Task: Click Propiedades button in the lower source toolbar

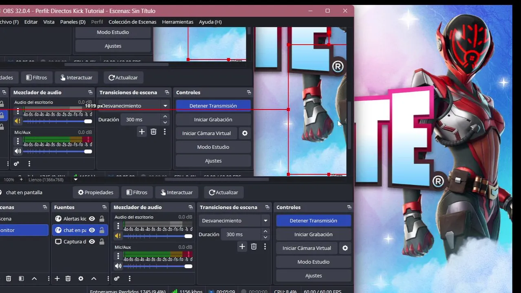Action: pyautogui.click(x=96, y=192)
